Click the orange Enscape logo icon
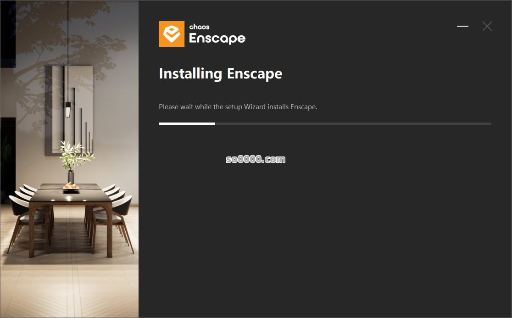Viewport: 512px width, 318px height. 172,34
